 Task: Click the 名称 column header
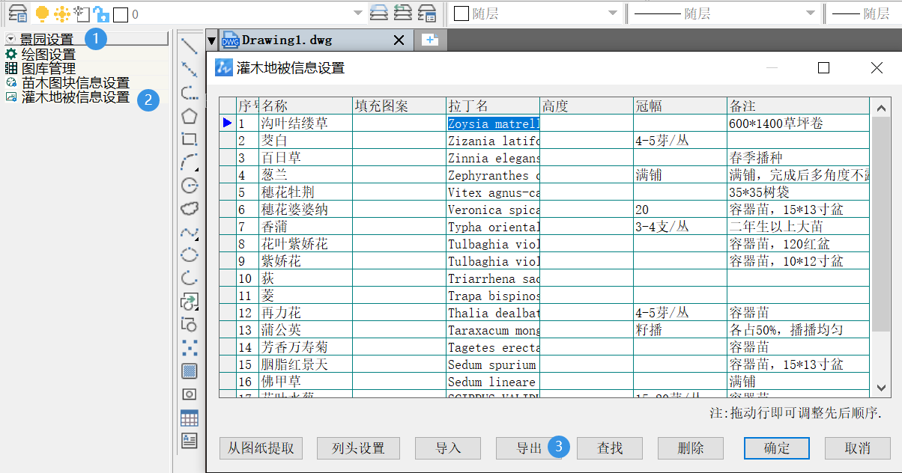pyautogui.click(x=306, y=106)
